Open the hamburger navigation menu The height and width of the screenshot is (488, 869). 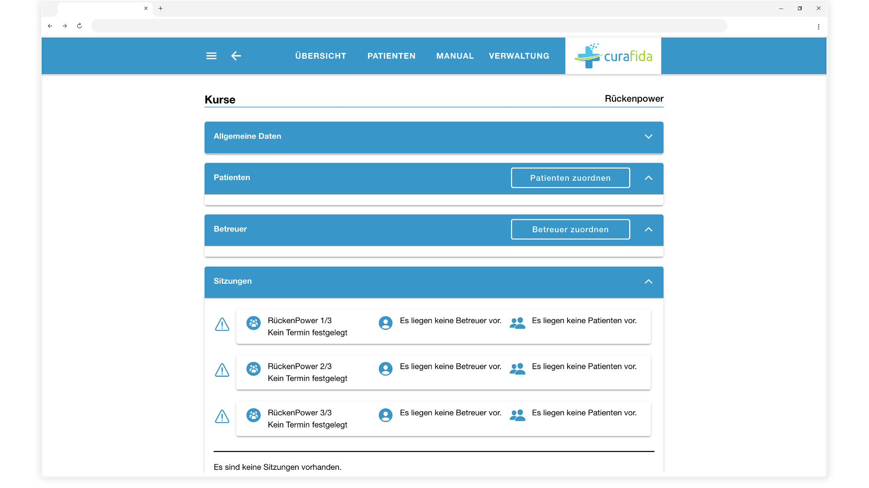click(211, 56)
